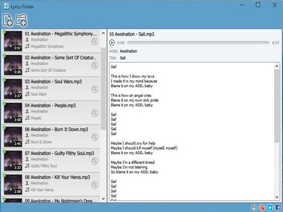Select '07 Awolnation - Guilty Filthy Soul.mp3' title
Viewport: 283px width, 212px height.
(59, 153)
